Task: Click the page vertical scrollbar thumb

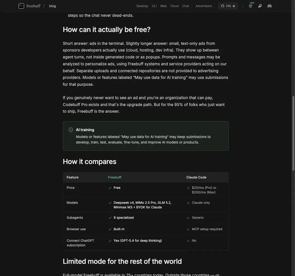Action: 293,133
